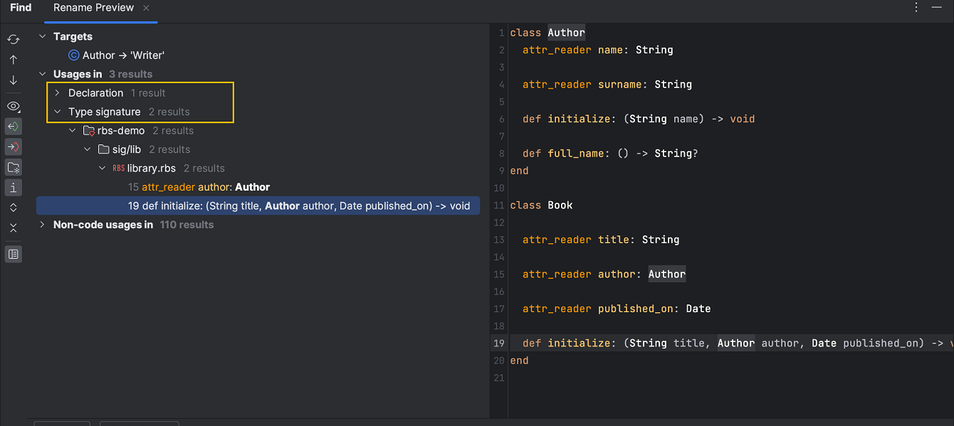The height and width of the screenshot is (426, 954).
Task: Switch to the Rename Preview tab
Action: tap(93, 8)
